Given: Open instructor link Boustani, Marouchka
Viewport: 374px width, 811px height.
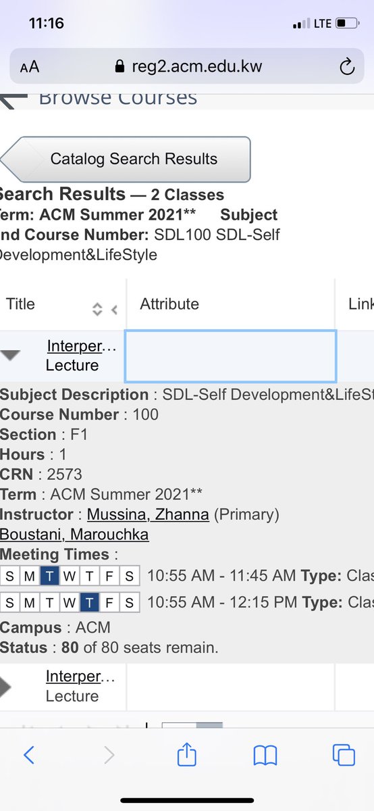Looking at the screenshot, I should (74, 535).
